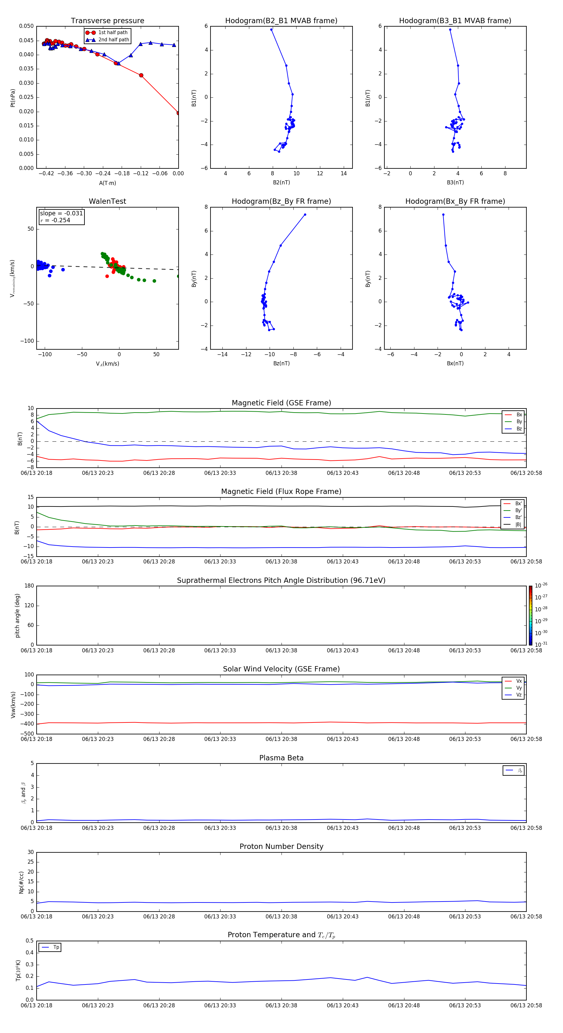Click the "Magnetic Field (Flux Rope Frame)" title
563x1033 pixels.
281,492
